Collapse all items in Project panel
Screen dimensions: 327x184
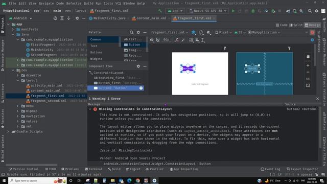coord(68,18)
